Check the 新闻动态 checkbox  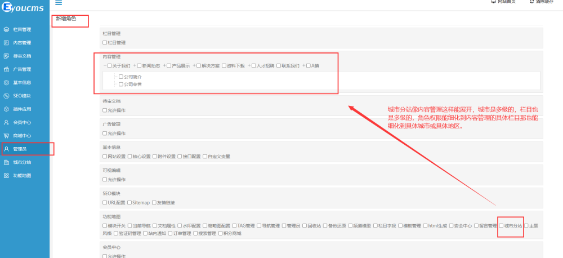(x=139, y=66)
